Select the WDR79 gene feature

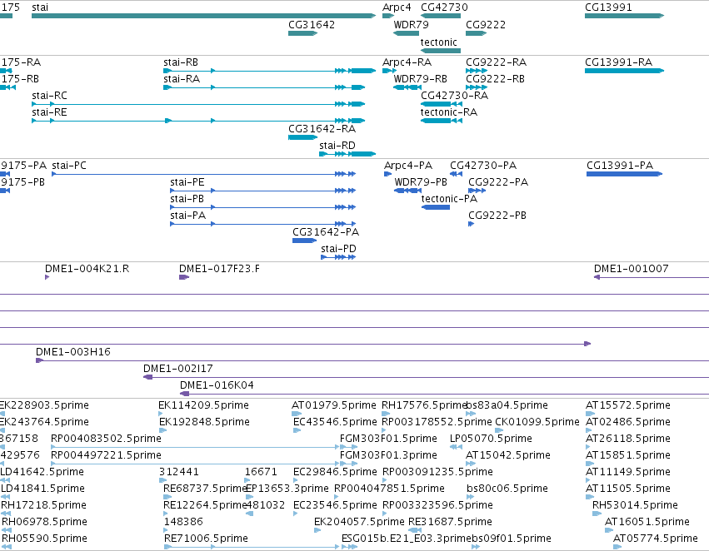(406, 33)
